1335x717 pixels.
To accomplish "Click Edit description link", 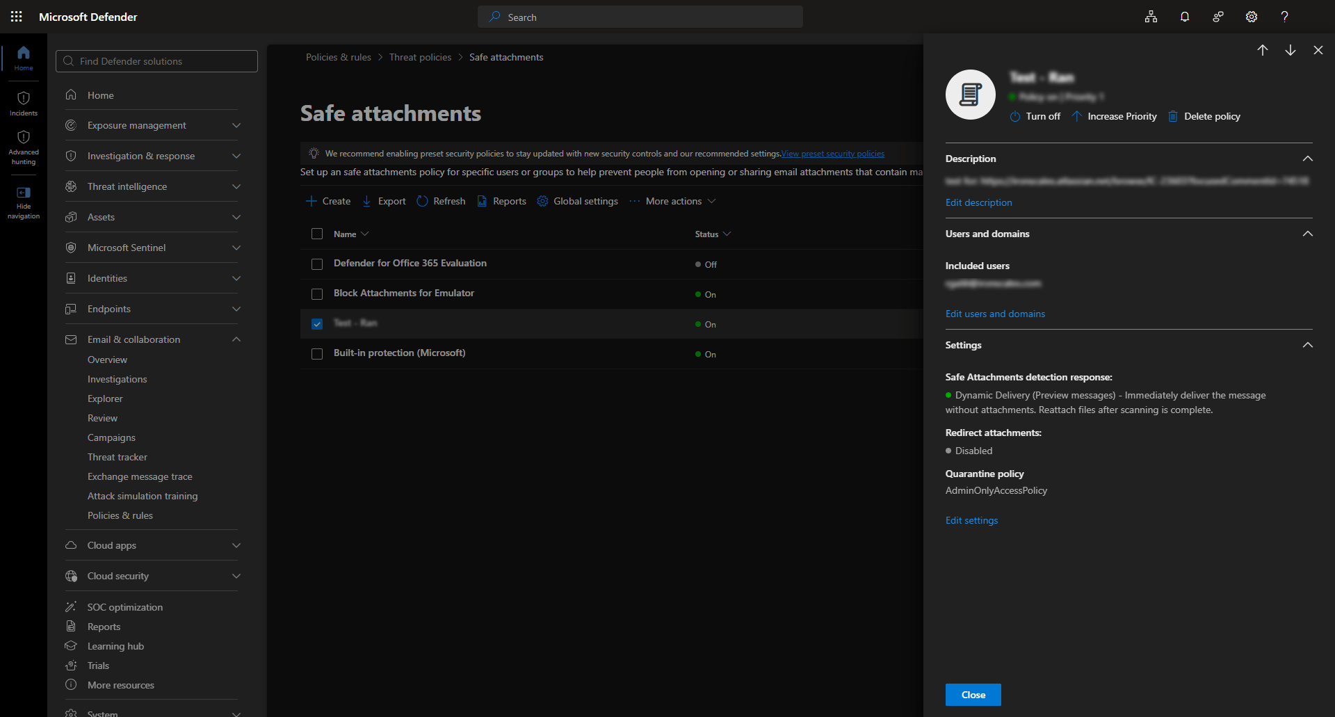I will (x=978, y=202).
